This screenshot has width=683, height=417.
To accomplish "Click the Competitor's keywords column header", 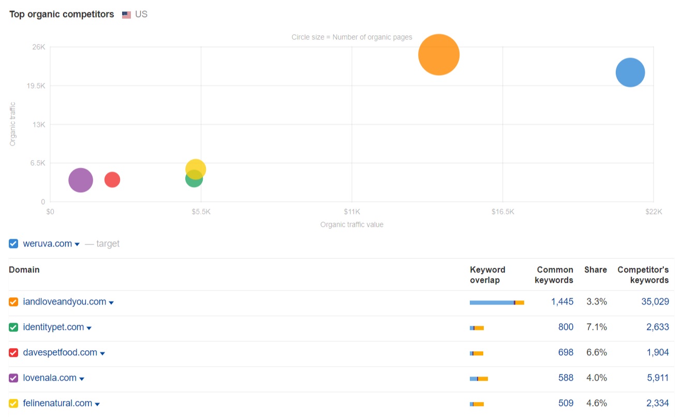I will click(x=643, y=275).
